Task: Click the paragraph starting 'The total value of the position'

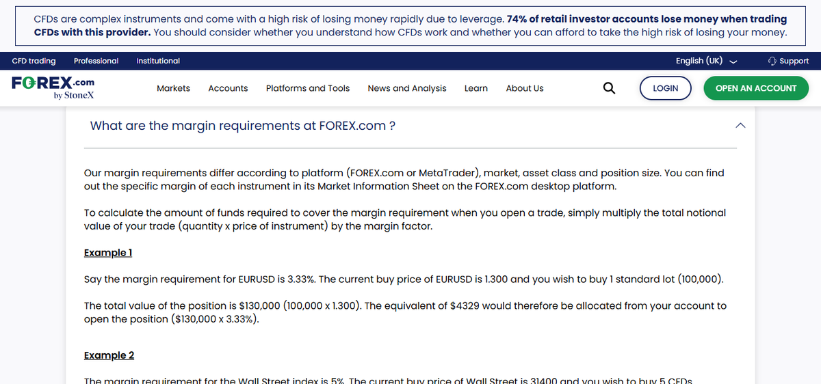Action: click(405, 312)
